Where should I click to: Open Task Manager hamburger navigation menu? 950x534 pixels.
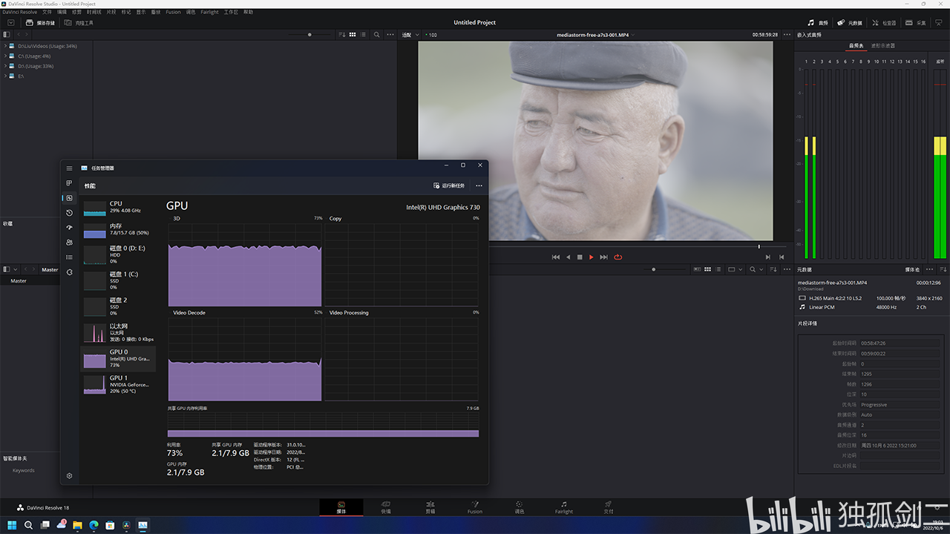[69, 168]
